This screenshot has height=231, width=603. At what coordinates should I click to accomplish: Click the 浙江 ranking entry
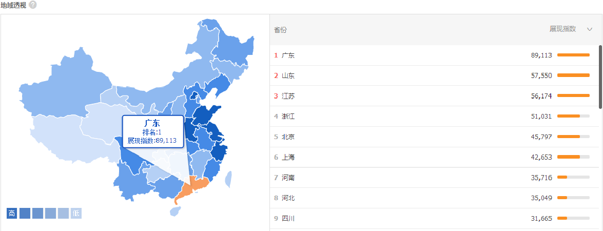point(434,117)
